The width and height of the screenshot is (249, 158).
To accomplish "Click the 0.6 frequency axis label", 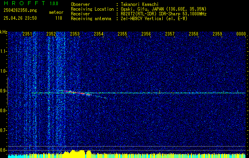I will click(4, 150).
